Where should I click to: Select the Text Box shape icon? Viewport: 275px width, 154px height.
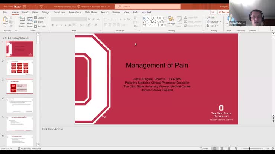coord(145,18)
